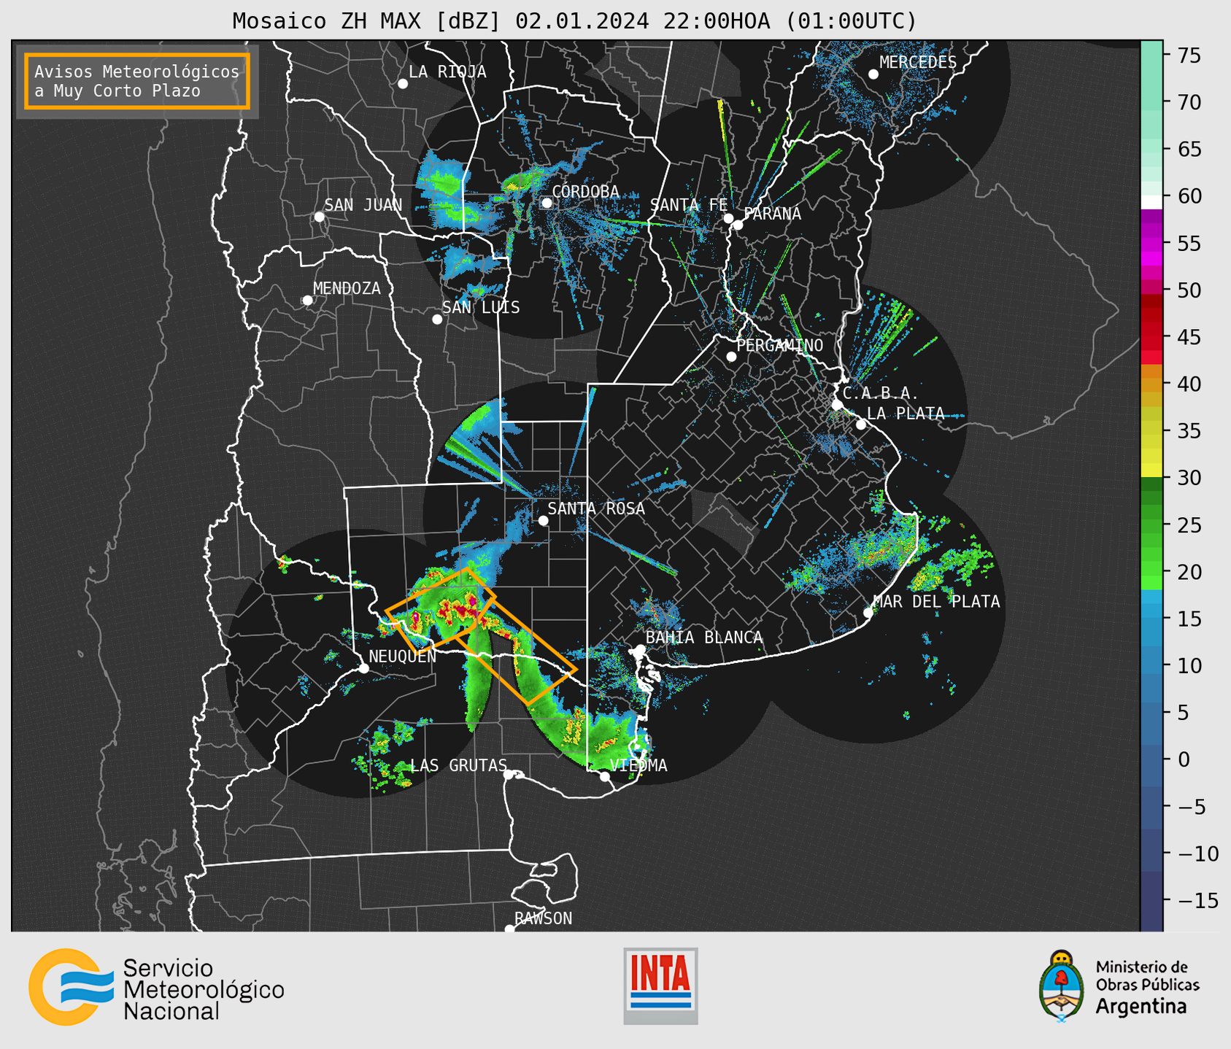This screenshot has width=1231, height=1049.
Task: Click the SANTA ROSA city marker dot
Action: 543,521
